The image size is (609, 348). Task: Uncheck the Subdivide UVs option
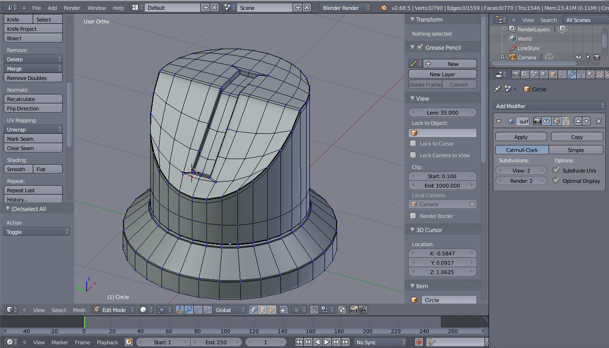pos(556,171)
